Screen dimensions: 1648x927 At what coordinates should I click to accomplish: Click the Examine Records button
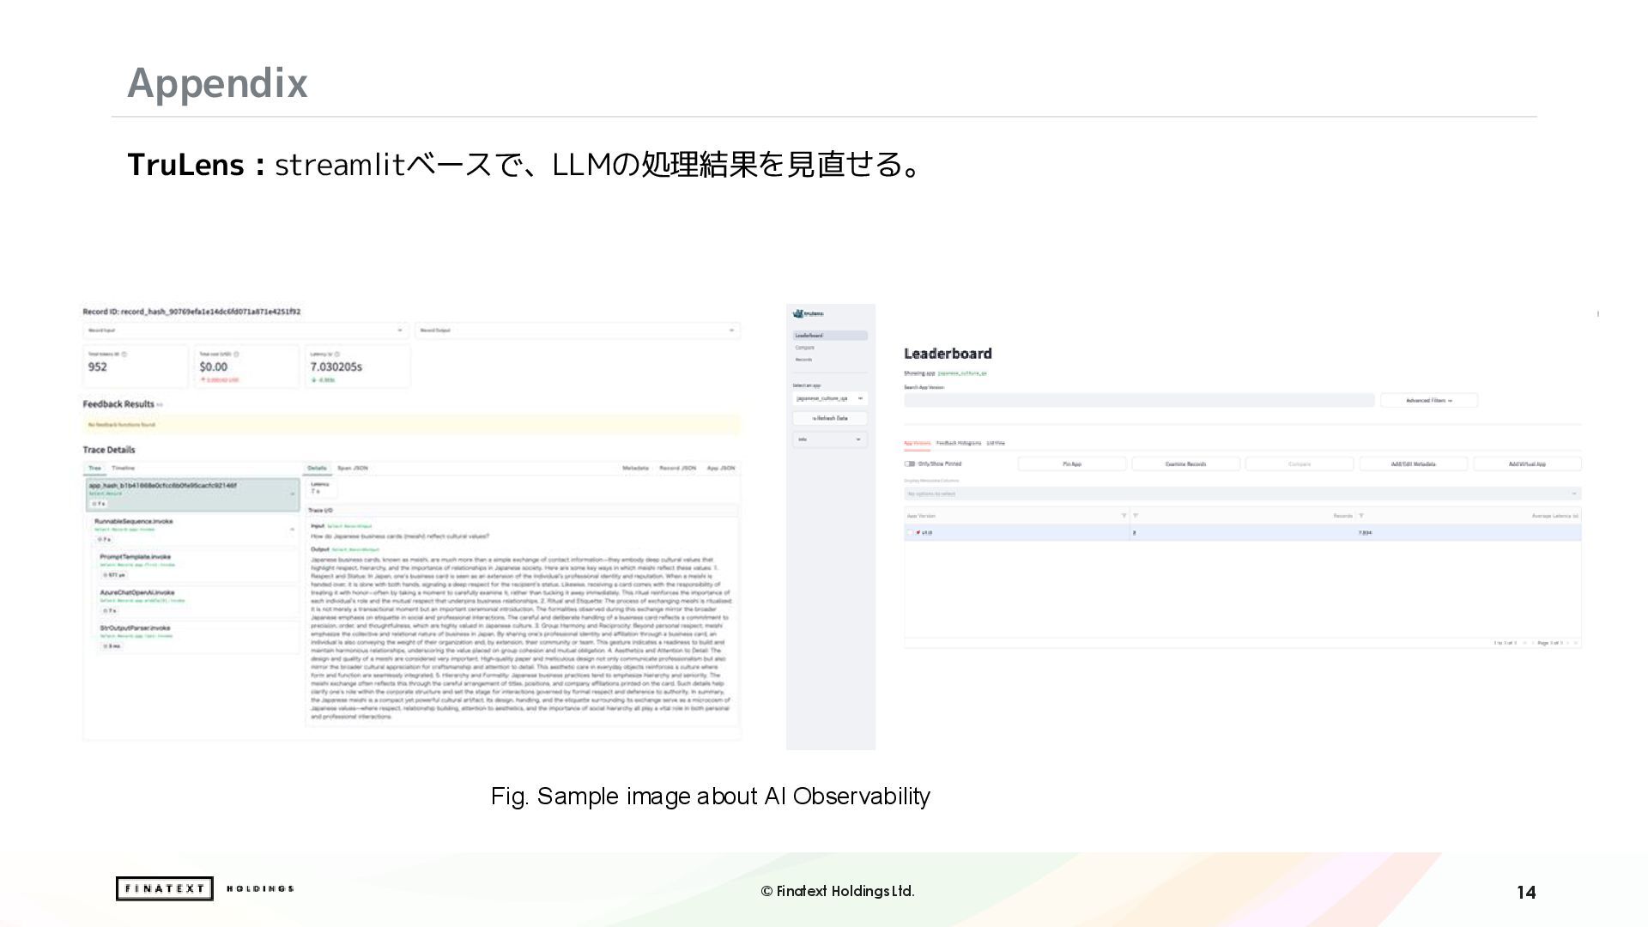(1185, 463)
